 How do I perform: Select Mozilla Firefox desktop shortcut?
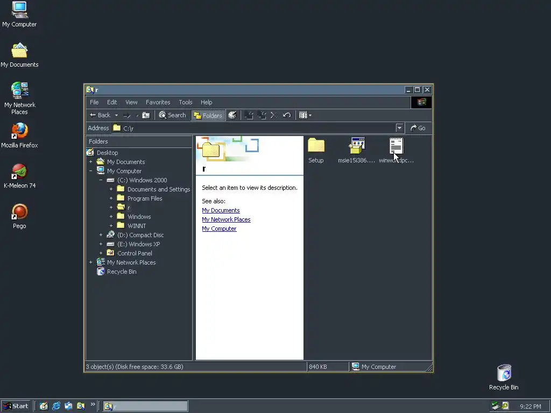pos(19,136)
